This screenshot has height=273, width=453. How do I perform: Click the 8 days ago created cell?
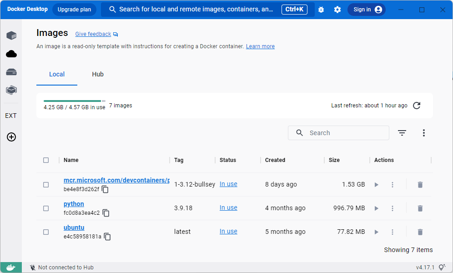[x=281, y=184]
